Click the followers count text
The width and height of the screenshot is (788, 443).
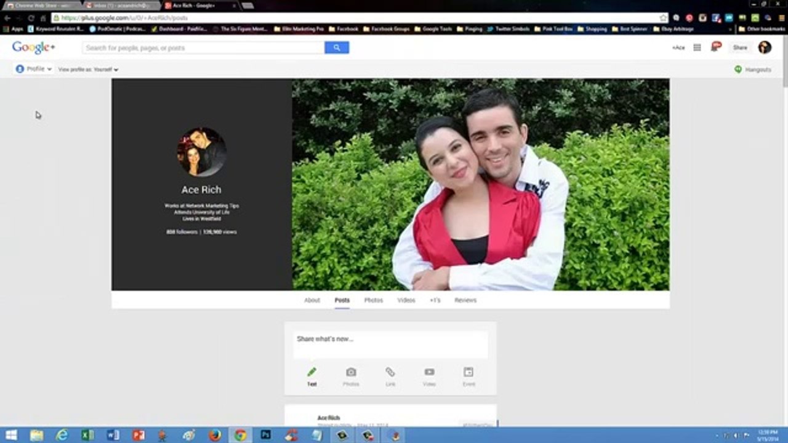pyautogui.click(x=182, y=232)
